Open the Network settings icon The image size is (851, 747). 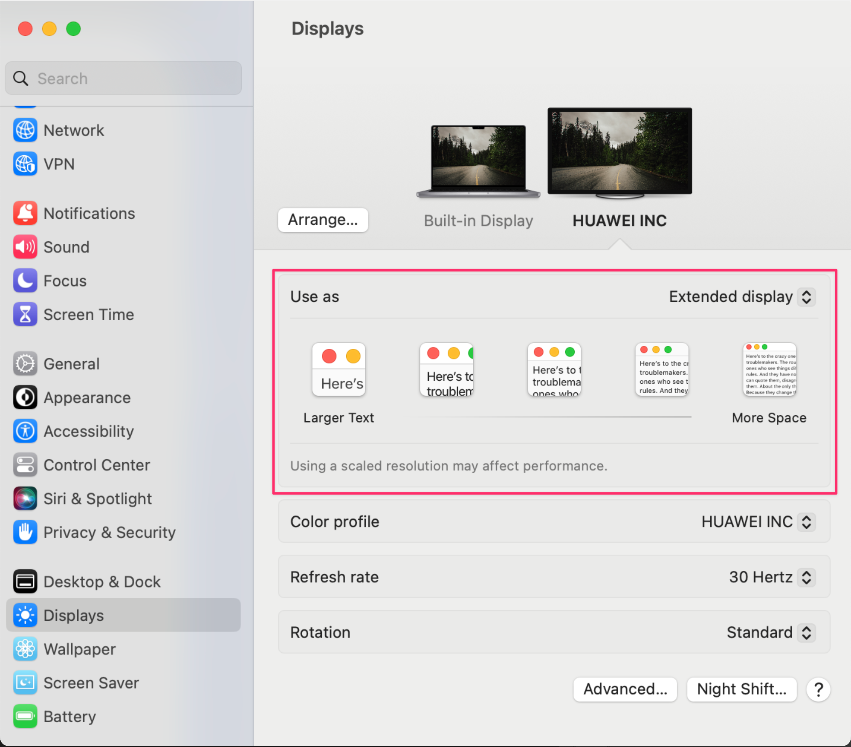coord(25,130)
